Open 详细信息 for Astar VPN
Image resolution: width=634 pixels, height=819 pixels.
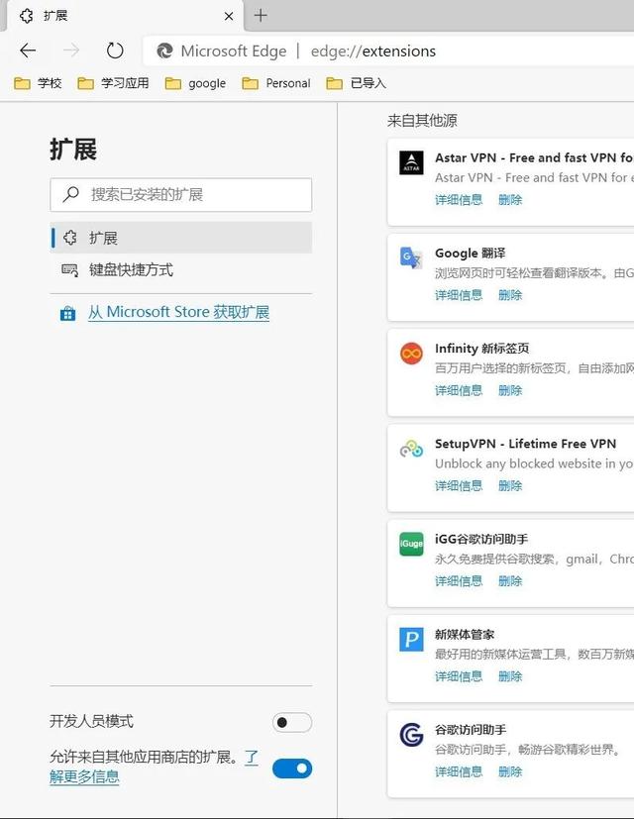click(x=459, y=199)
